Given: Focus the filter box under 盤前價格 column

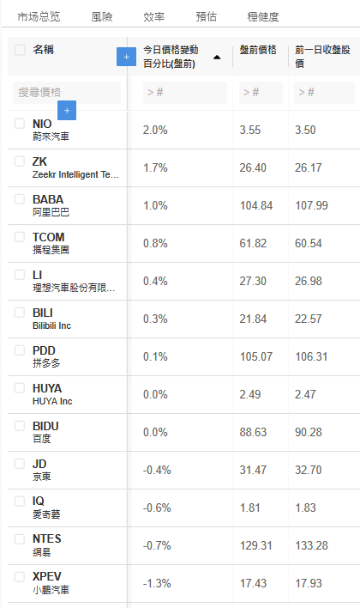Looking at the screenshot, I should (261, 92).
